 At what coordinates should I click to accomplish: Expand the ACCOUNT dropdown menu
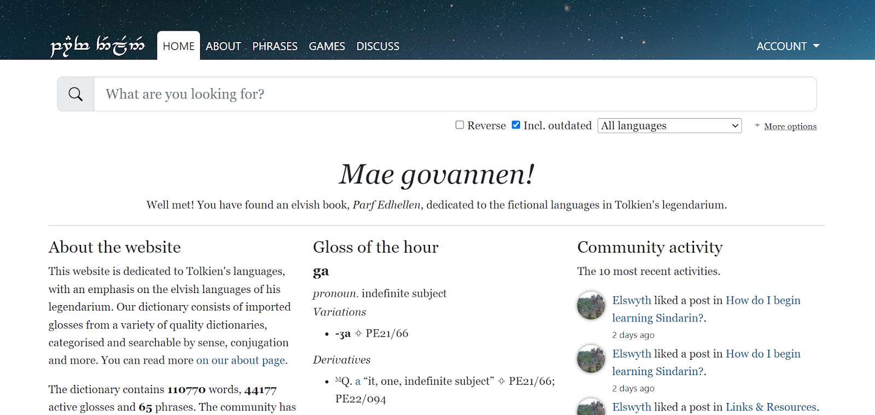787,46
